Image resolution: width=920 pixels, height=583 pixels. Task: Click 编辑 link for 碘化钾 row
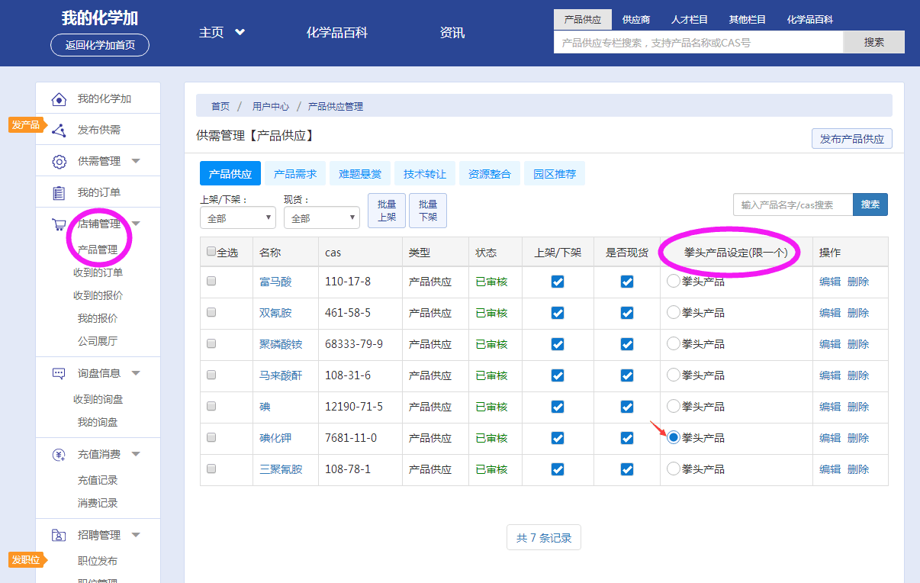click(829, 438)
